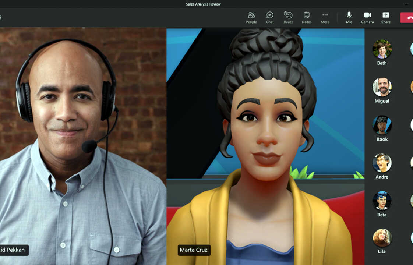Open the React emoji menu

(x=288, y=18)
